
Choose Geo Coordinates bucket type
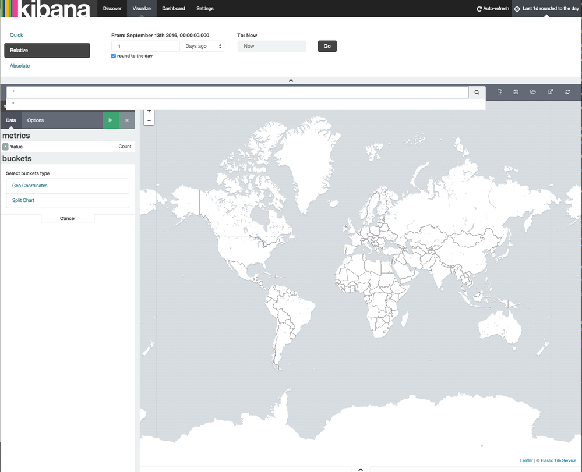[29, 185]
